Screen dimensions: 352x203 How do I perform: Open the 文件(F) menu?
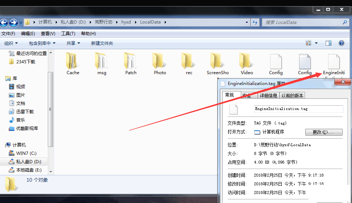8,34
